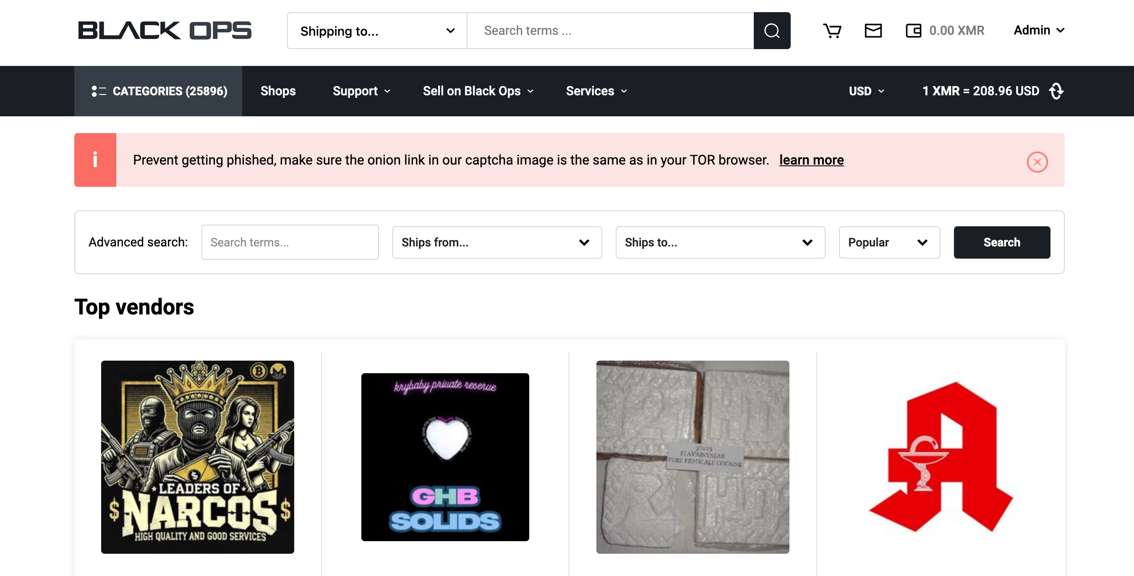Open the messages inbox via envelope icon
The width and height of the screenshot is (1134, 576).
(873, 30)
